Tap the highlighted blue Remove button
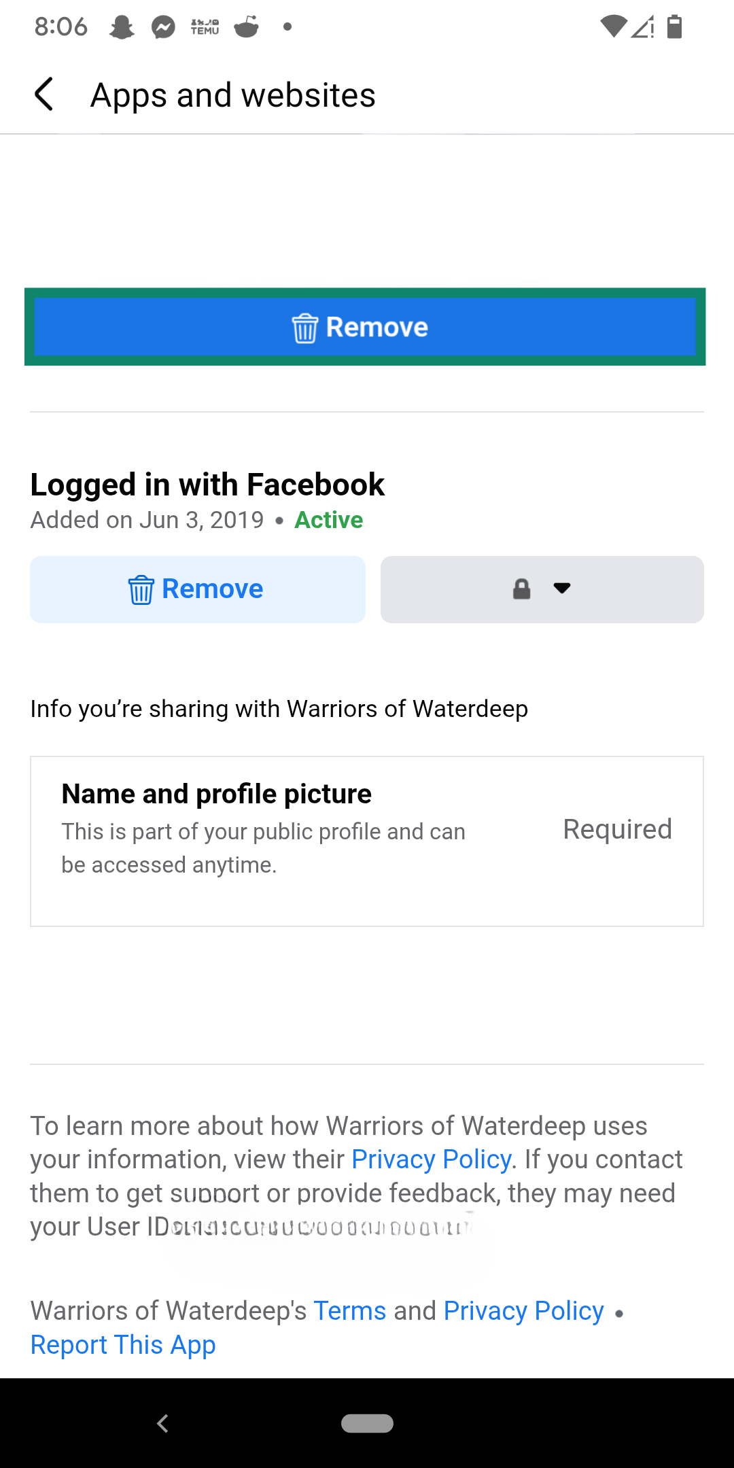Screen dimensions: 734x1468 click(367, 327)
